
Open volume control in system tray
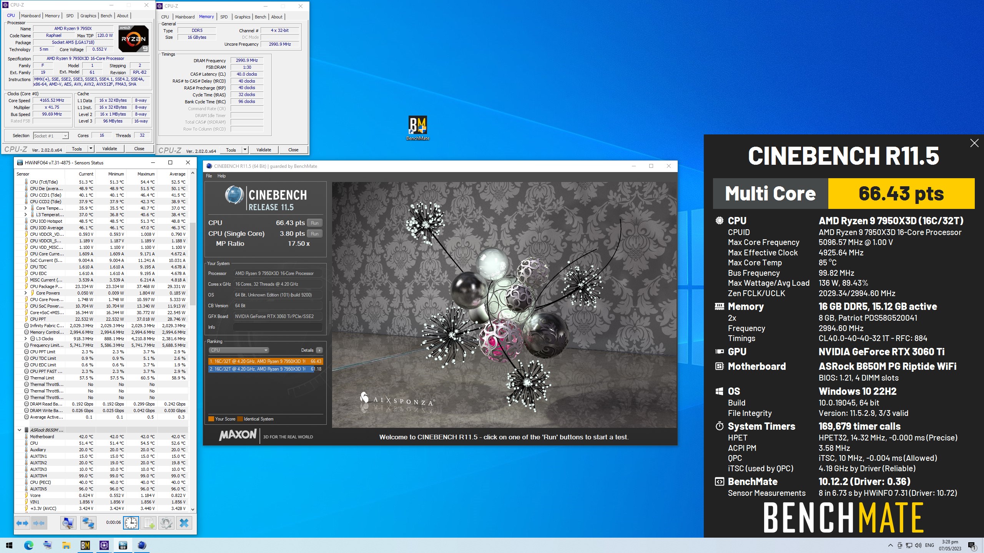pyautogui.click(x=918, y=545)
